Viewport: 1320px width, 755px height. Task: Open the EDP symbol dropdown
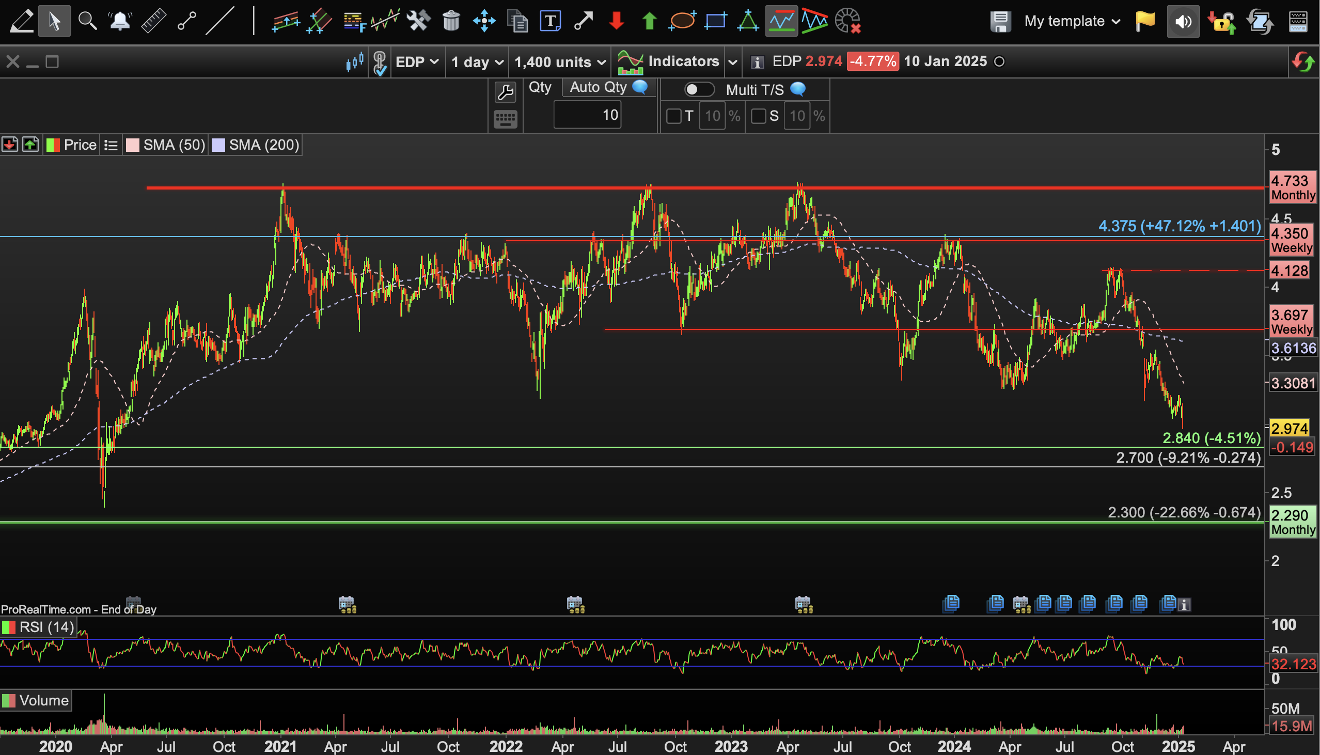pyautogui.click(x=417, y=62)
